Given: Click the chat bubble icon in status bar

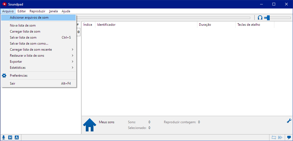Looking at the screenshot, I should tap(289, 137).
